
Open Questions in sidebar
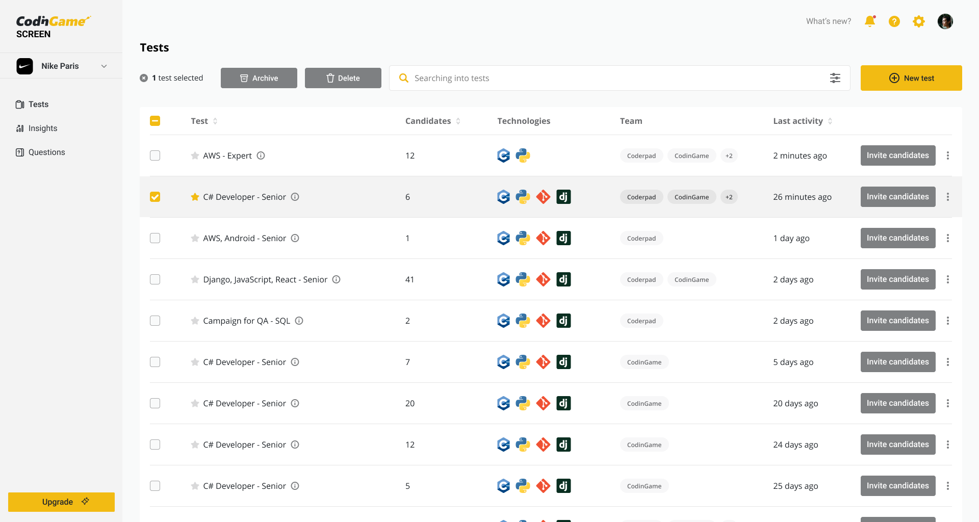coord(46,152)
